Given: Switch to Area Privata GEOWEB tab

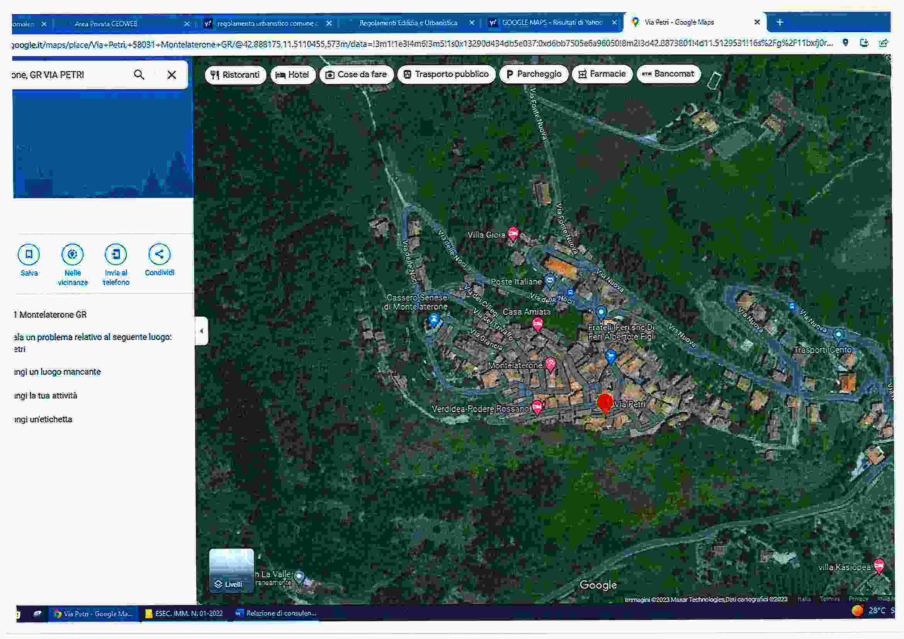Looking at the screenshot, I should [106, 24].
